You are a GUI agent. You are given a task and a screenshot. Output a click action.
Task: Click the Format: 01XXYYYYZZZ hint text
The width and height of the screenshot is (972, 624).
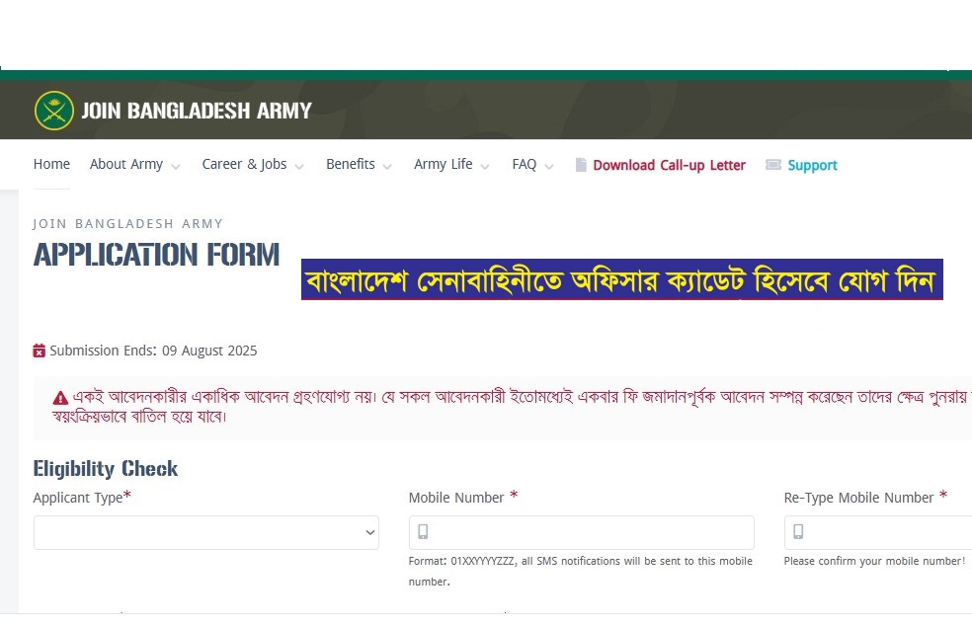580,572
